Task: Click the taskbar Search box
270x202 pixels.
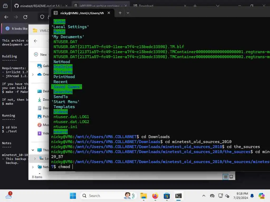Action: pyautogui.click(x=108, y=196)
